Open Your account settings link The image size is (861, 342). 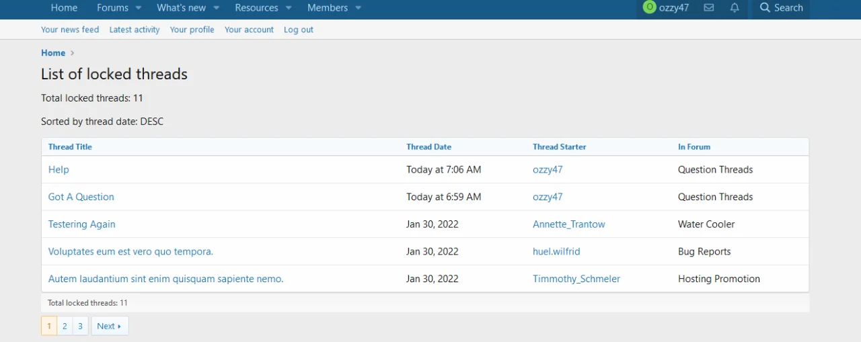coord(249,30)
